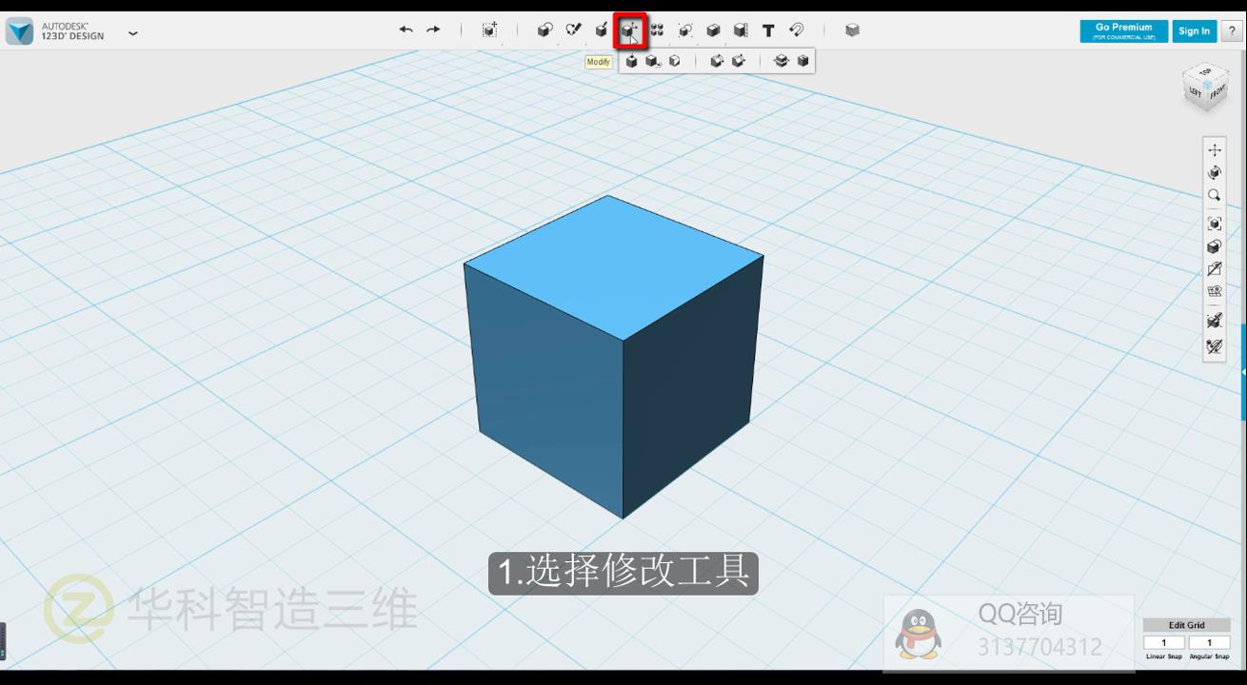The height and width of the screenshot is (685, 1247).
Task: Click the Linear Snap value field
Action: 1163,643
